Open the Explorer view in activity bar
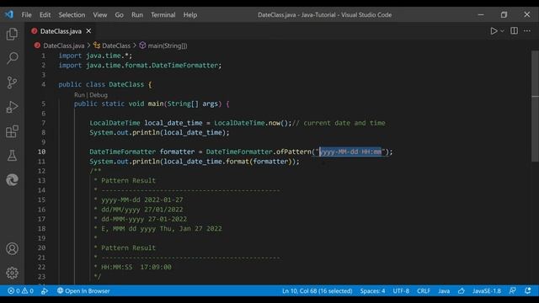 [12, 34]
